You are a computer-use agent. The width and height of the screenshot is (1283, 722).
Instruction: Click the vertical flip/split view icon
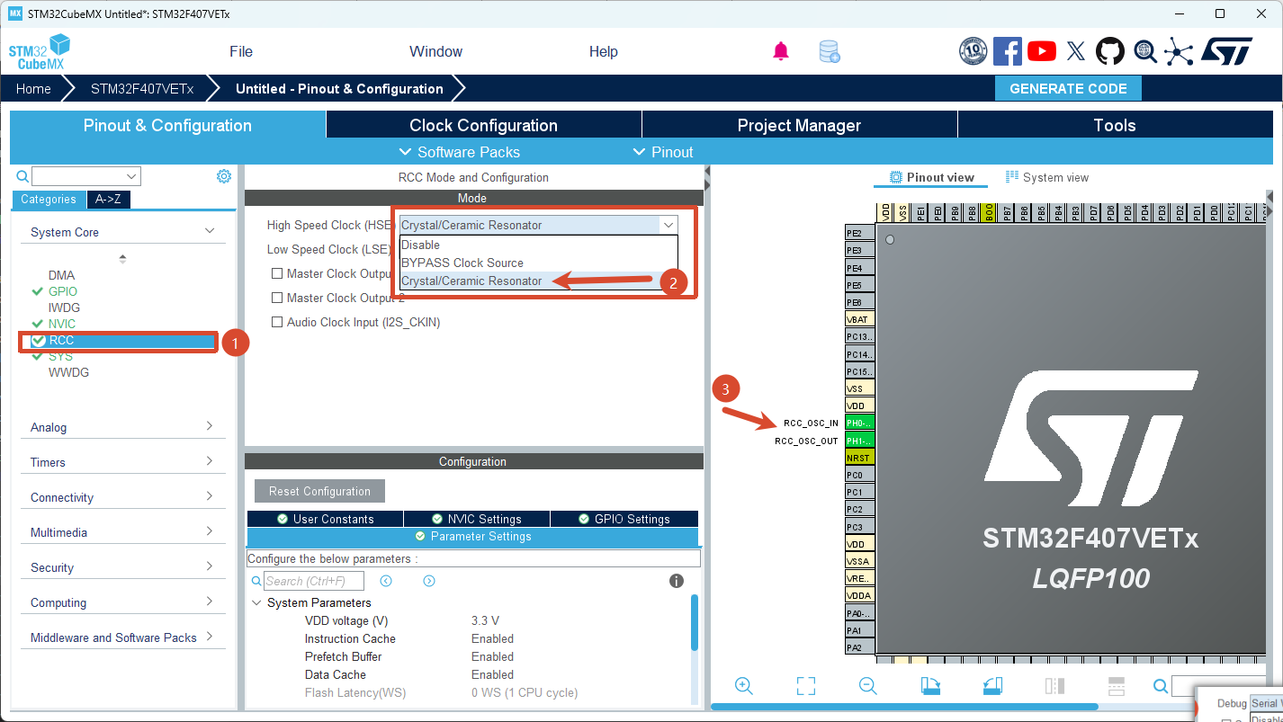1054,686
